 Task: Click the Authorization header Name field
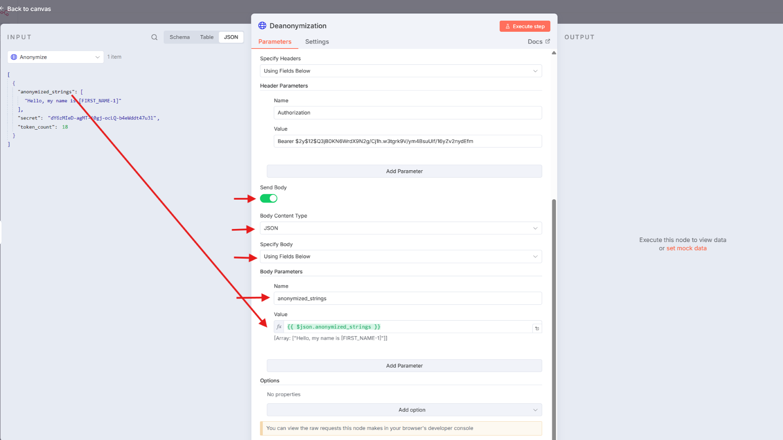click(407, 113)
